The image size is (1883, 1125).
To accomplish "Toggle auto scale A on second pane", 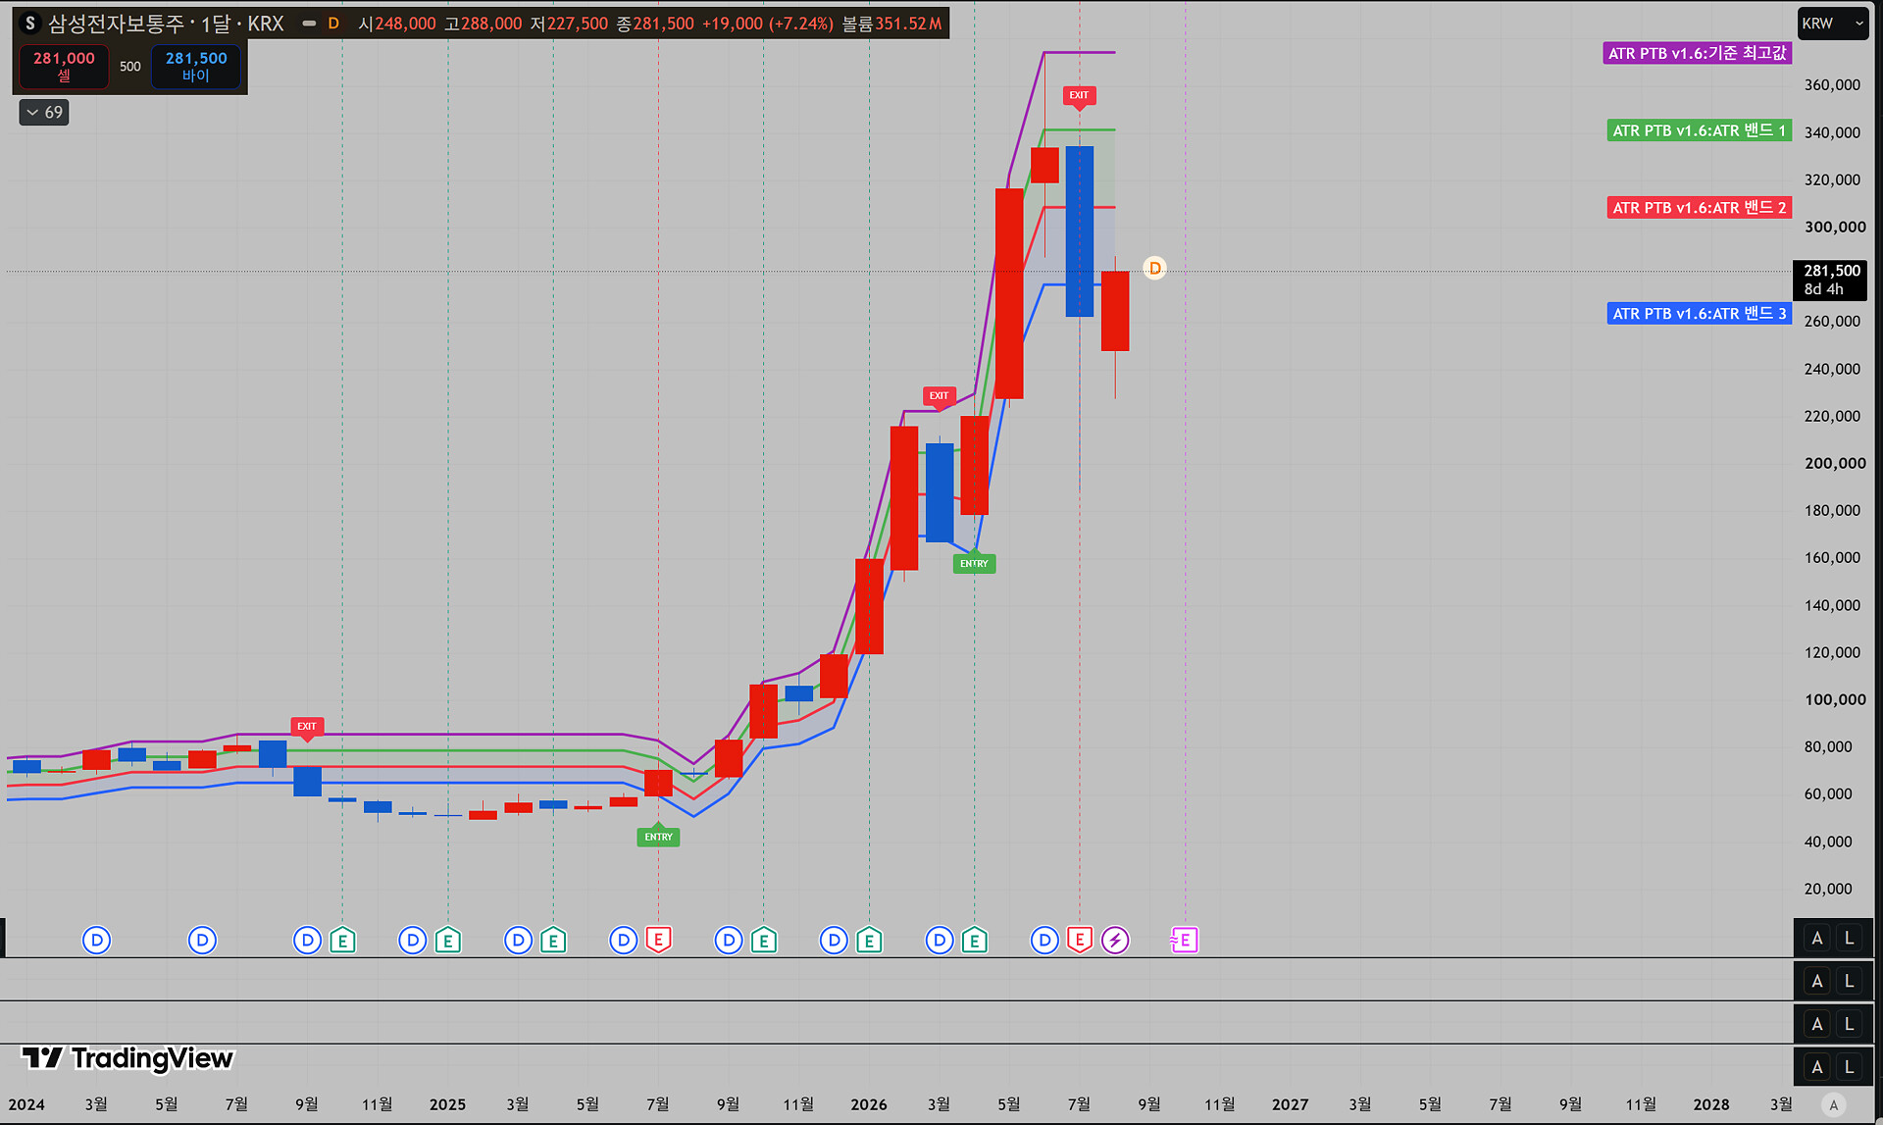I will click(1817, 981).
